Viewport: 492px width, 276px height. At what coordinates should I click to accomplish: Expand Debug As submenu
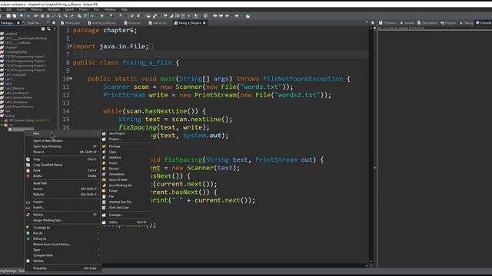coord(62,238)
